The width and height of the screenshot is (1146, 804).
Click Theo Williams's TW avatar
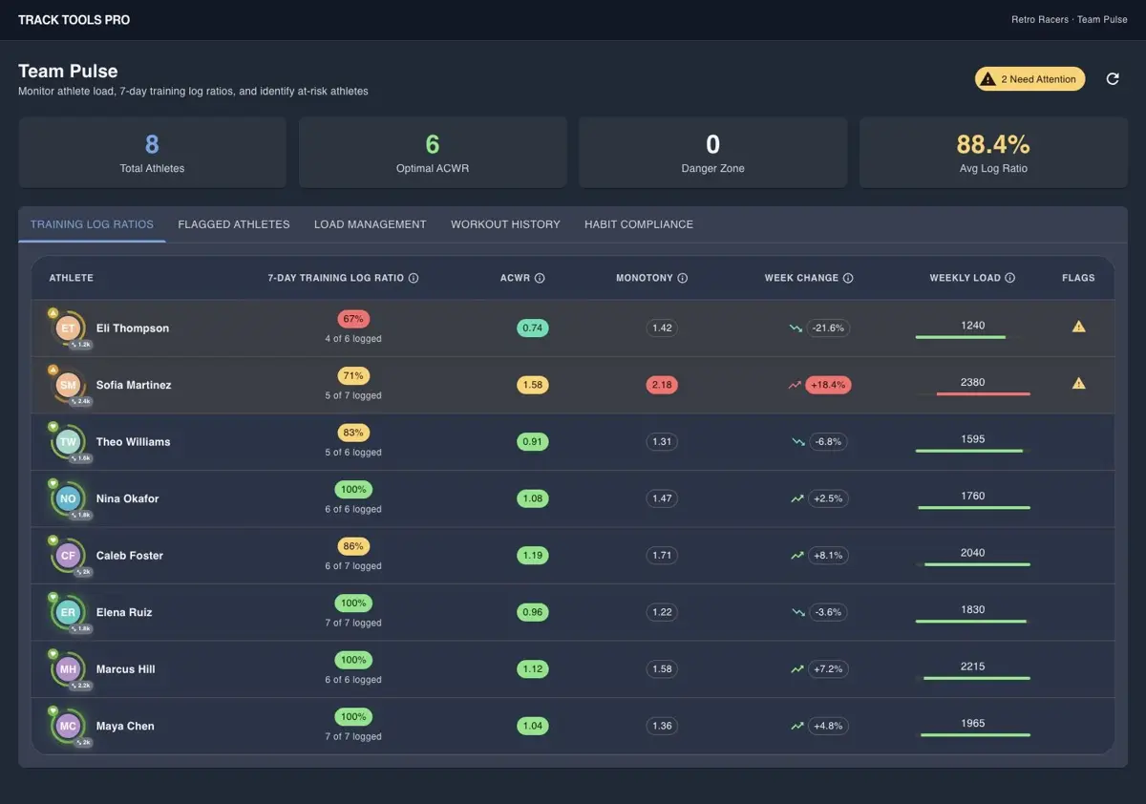(68, 441)
